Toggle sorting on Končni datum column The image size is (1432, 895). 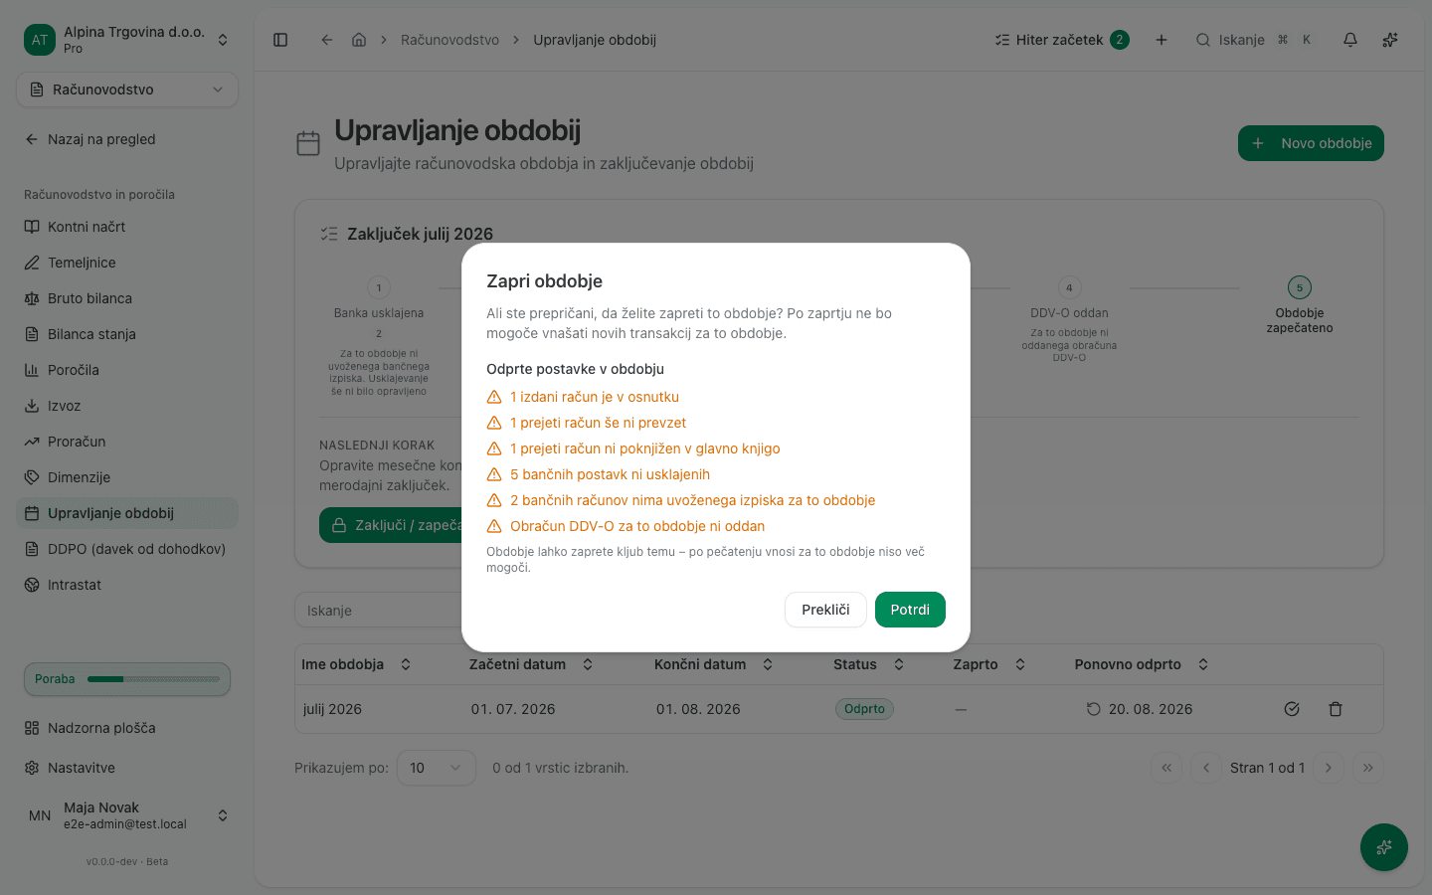click(x=713, y=664)
